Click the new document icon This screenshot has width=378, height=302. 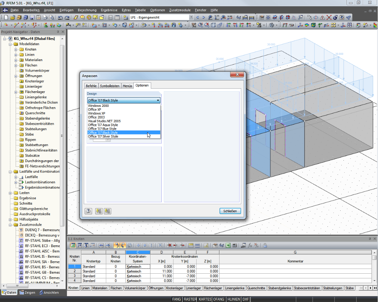[6, 17]
